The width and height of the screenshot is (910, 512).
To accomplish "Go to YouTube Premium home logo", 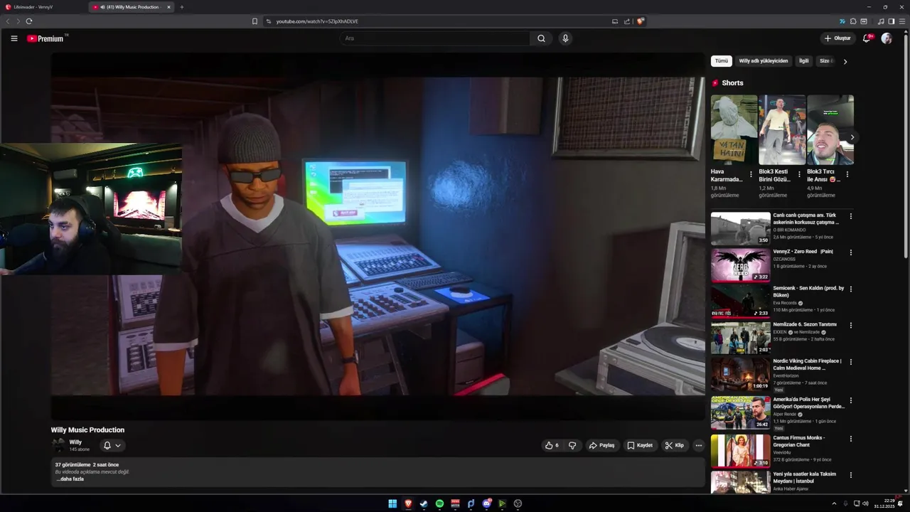I will tap(47, 38).
